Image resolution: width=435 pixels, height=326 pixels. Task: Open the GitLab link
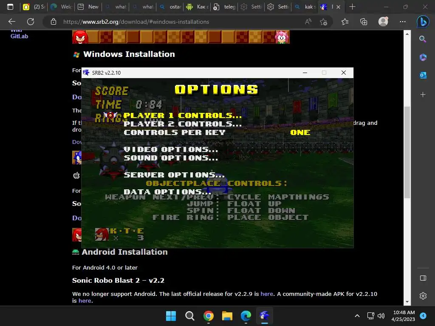click(x=19, y=36)
